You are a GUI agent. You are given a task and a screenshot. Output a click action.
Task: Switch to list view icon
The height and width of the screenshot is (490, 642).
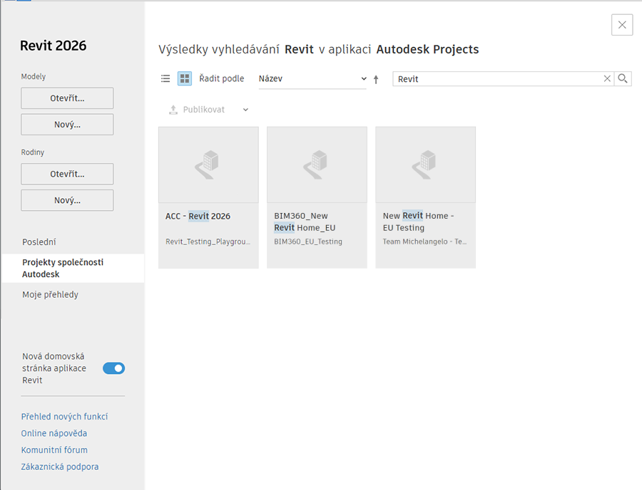click(x=165, y=78)
